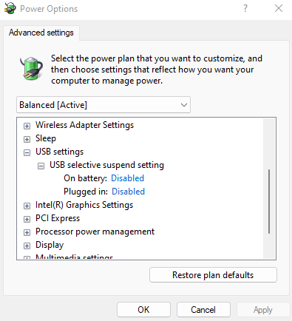Click the settings list vertical scrollbar
292x321 pixels.
point(269,201)
